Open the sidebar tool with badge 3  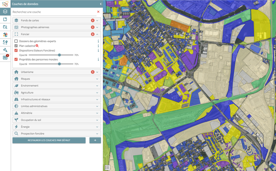[x=5, y=57]
